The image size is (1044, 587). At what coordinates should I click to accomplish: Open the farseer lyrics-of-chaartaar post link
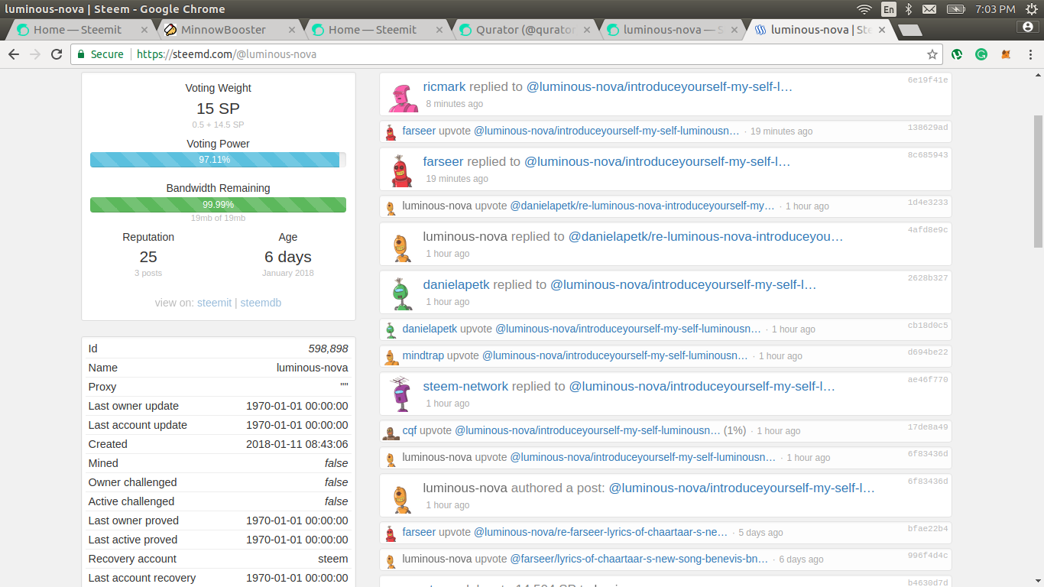[639, 559]
